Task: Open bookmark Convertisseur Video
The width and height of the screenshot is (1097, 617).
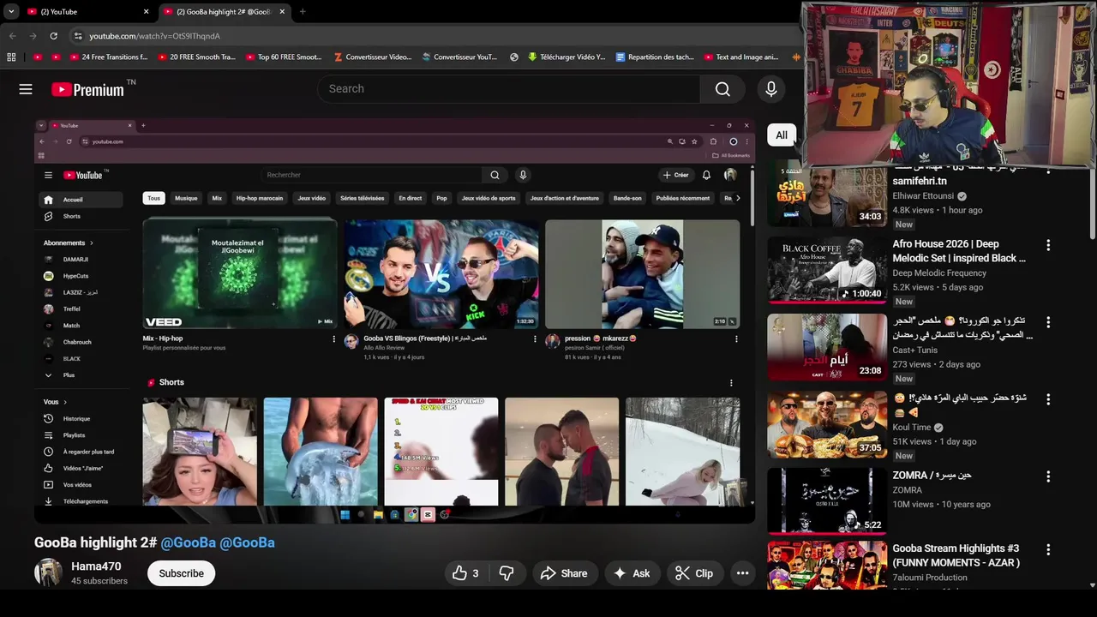Action: tap(371, 57)
